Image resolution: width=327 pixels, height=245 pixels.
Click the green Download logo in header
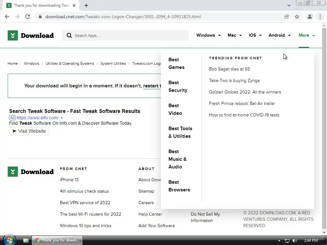[x=31, y=35]
